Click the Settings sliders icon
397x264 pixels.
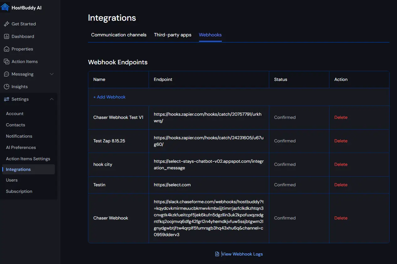tap(6, 99)
